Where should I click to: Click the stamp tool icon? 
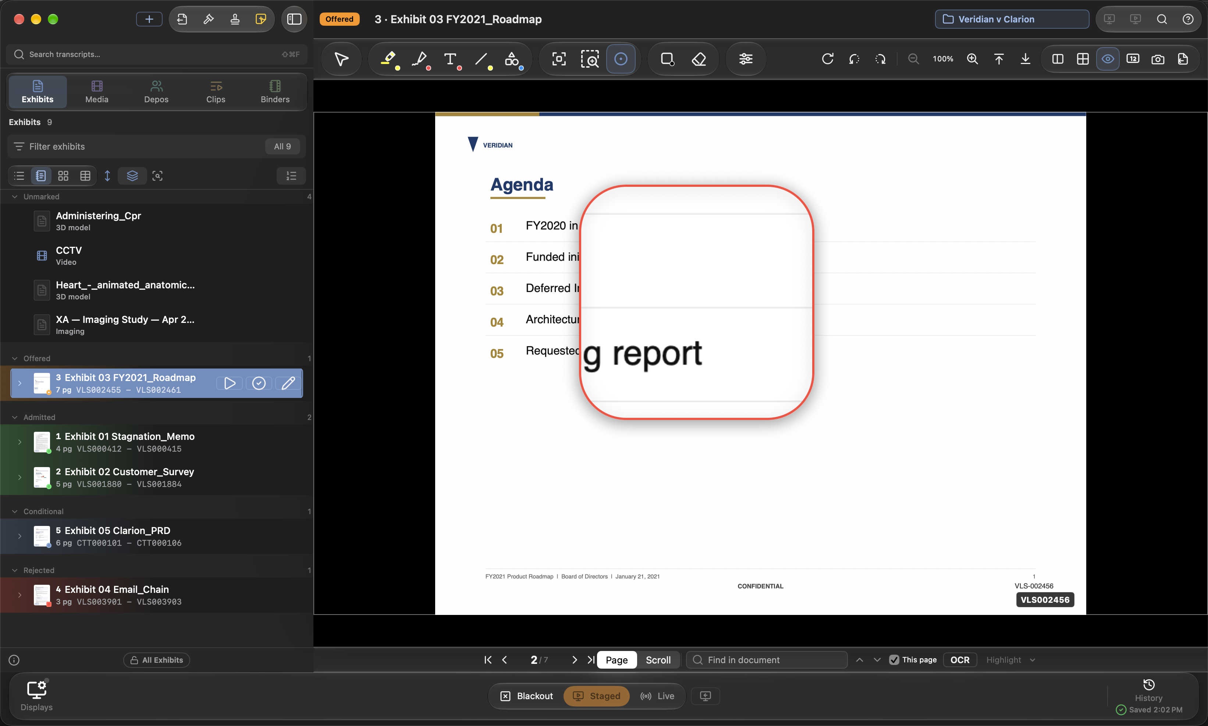point(235,19)
